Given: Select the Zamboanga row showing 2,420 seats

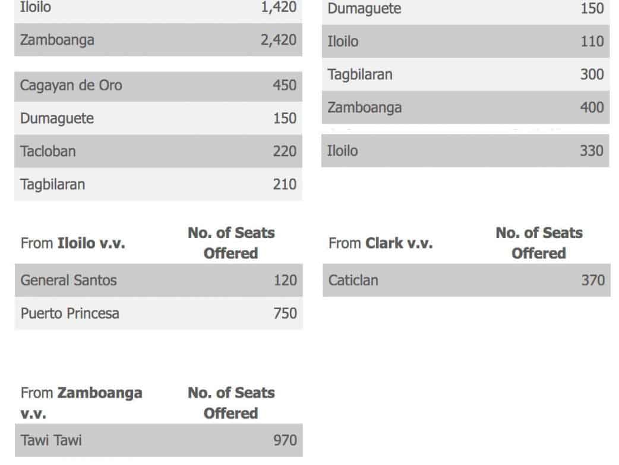Looking at the screenshot, I should click(158, 40).
